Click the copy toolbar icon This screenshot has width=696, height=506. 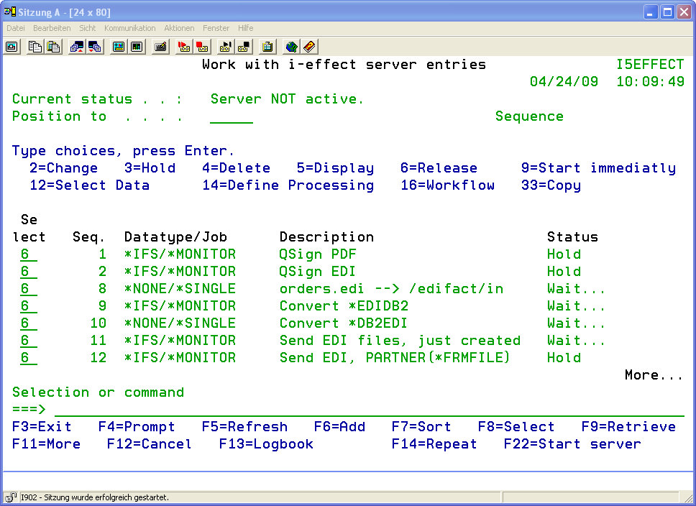coord(35,47)
